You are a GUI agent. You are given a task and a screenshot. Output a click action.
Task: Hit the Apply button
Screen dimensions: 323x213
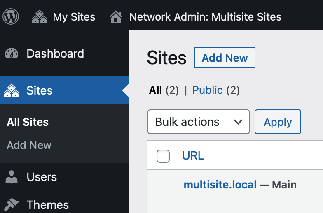[x=278, y=122]
